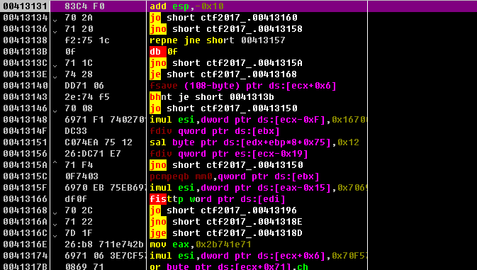Click address 00413136

26,29
